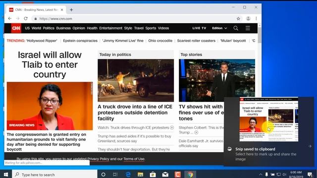Select Videos in CNN navigation
Screen dimensions: 317x178
coord(163,28)
